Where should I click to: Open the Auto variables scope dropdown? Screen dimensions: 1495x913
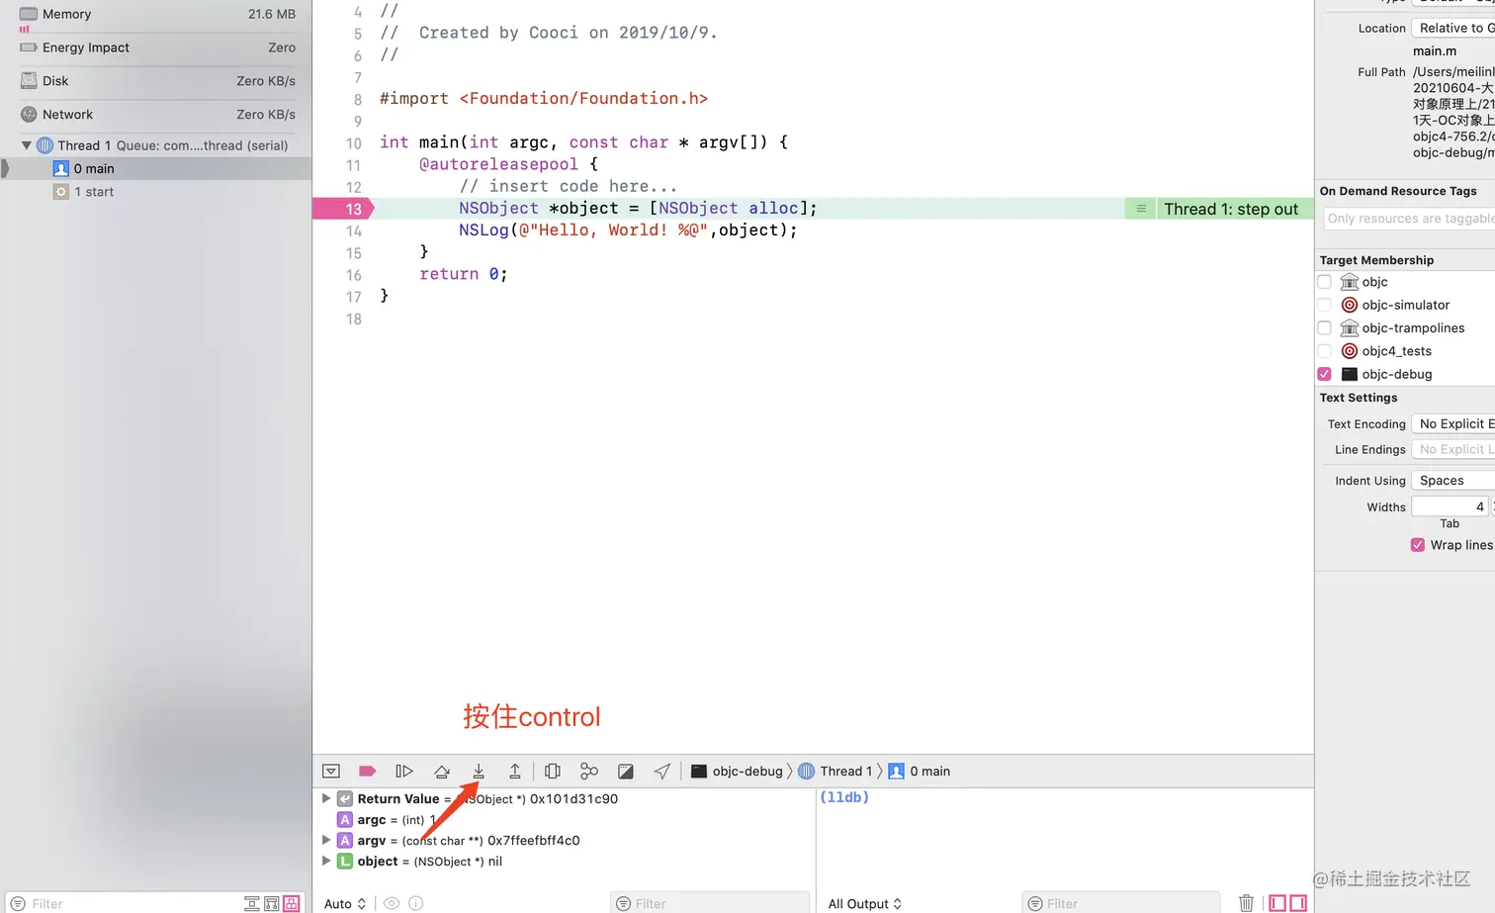coord(345,904)
